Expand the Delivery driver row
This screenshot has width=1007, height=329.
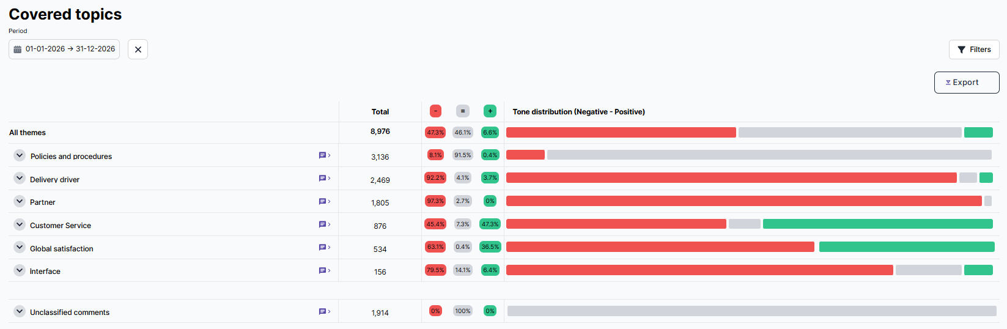[20, 179]
